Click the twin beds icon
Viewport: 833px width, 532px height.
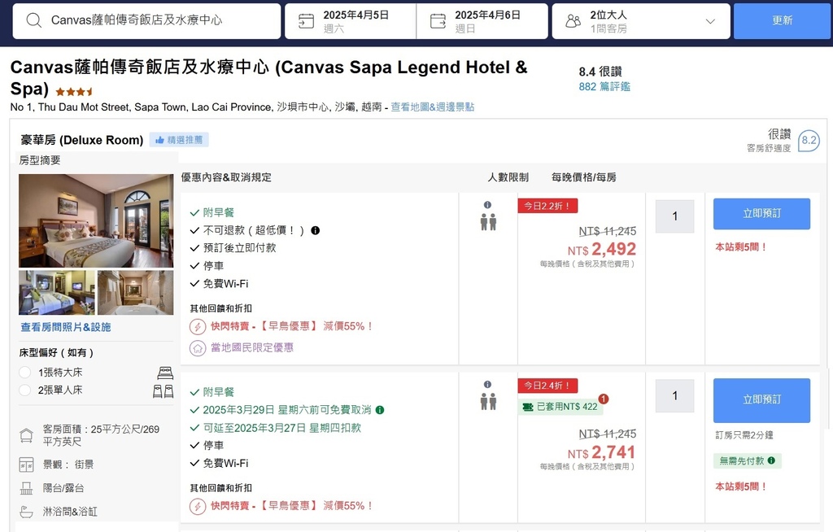[163, 391]
